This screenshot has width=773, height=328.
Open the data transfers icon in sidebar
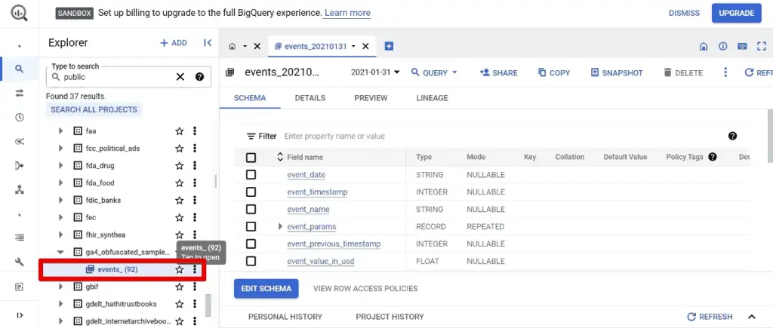pos(19,93)
